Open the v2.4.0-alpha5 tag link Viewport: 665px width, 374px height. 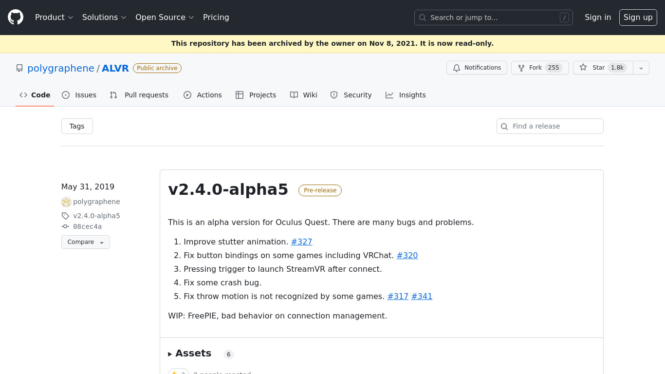(96, 216)
